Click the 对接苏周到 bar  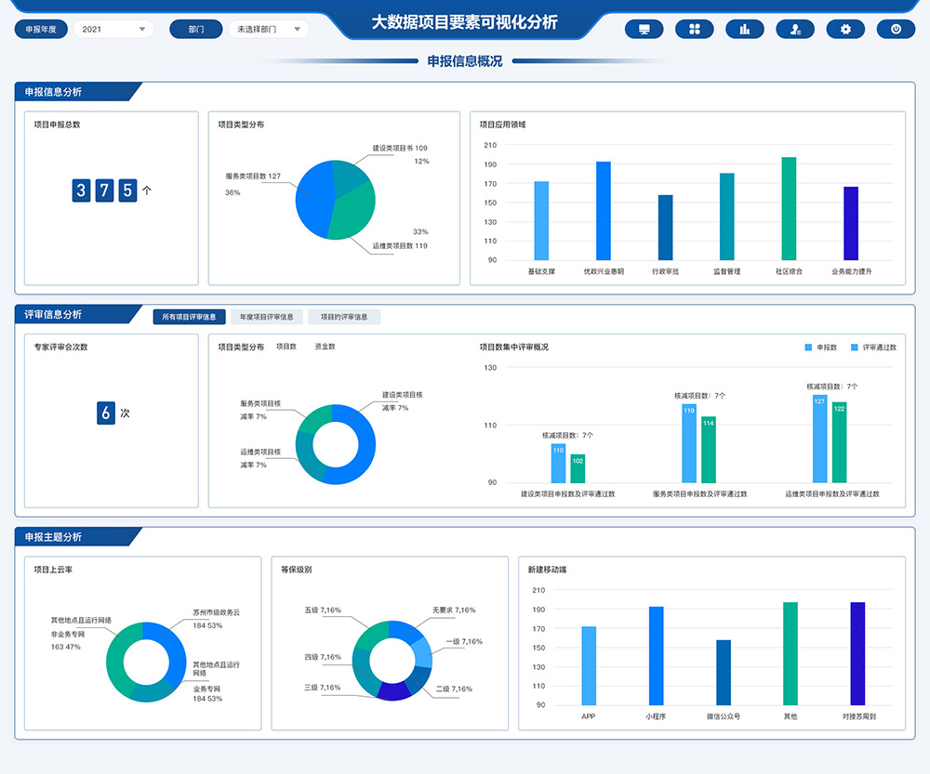tap(857, 654)
